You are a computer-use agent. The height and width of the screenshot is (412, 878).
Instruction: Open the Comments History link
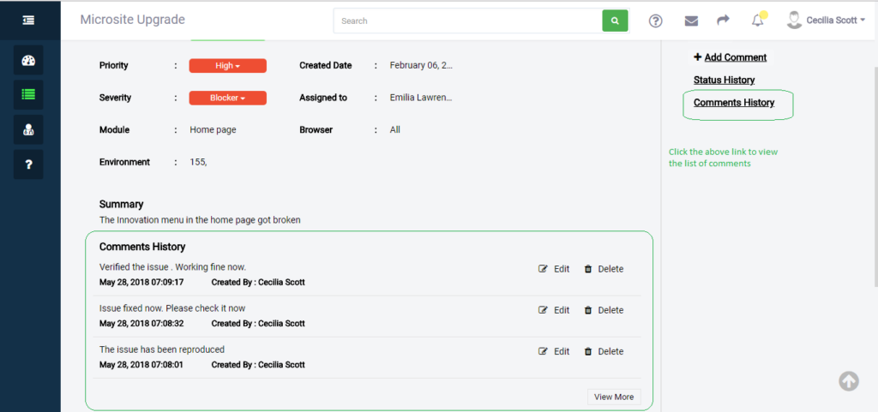click(x=734, y=103)
